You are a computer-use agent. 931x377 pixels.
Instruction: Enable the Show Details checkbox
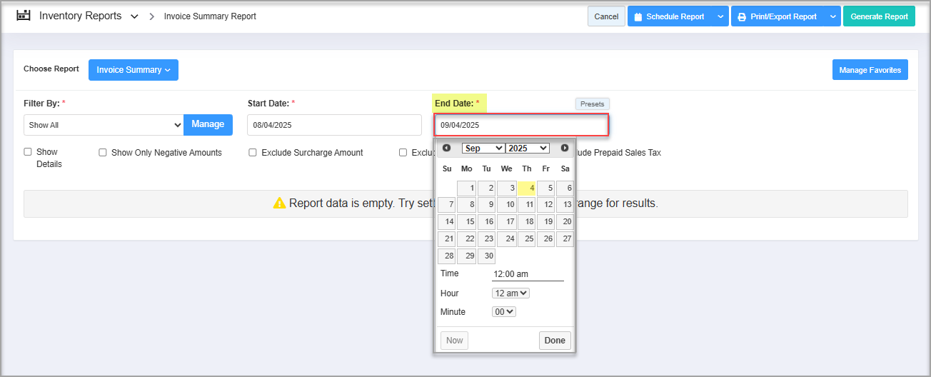28,152
